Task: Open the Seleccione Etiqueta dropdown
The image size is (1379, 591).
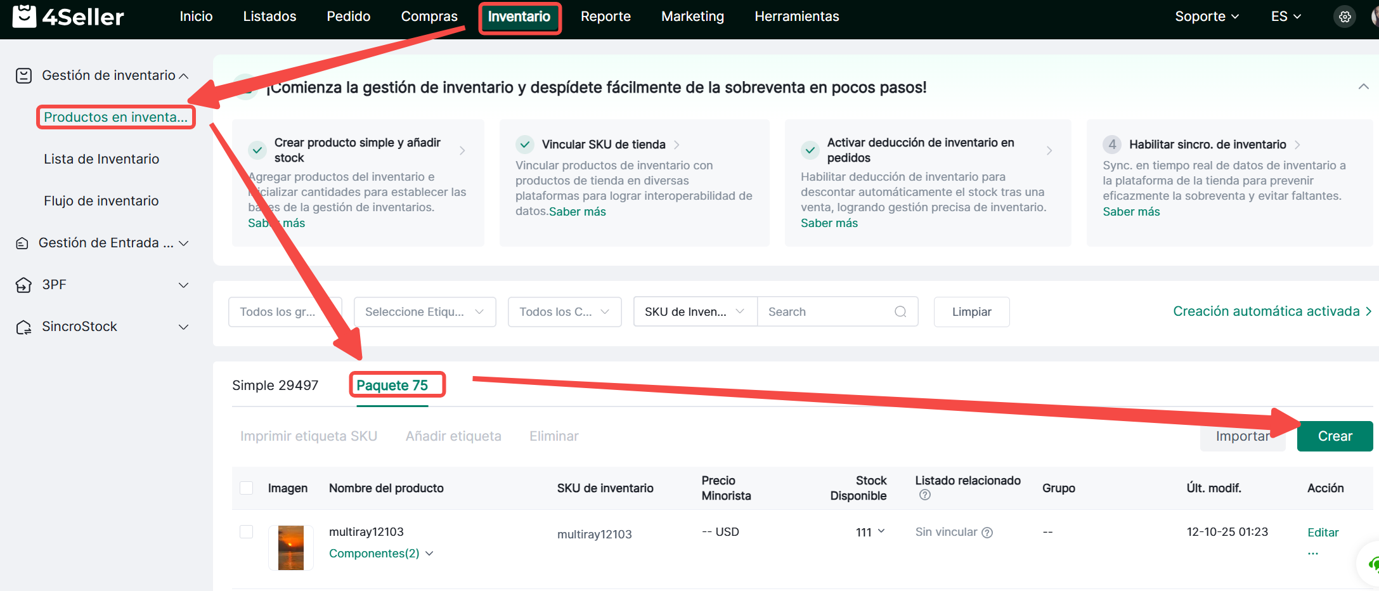Action: click(424, 312)
